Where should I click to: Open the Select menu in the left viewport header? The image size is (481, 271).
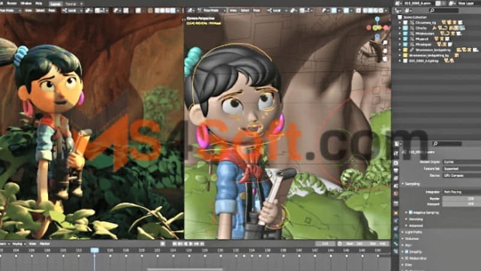tap(40, 10)
